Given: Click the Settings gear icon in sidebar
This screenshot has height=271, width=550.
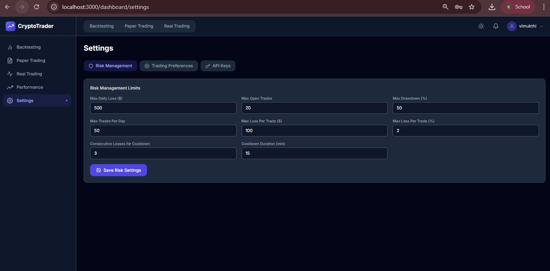Looking at the screenshot, I should click(x=10, y=101).
